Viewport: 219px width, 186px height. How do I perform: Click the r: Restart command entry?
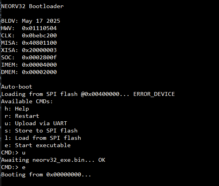click(22, 116)
